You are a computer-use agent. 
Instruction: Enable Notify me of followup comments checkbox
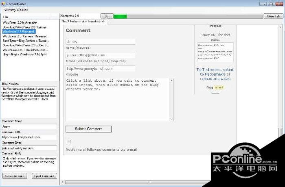click(68, 142)
